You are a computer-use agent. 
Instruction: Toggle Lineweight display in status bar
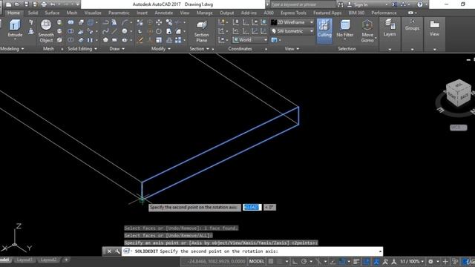tap(356, 261)
